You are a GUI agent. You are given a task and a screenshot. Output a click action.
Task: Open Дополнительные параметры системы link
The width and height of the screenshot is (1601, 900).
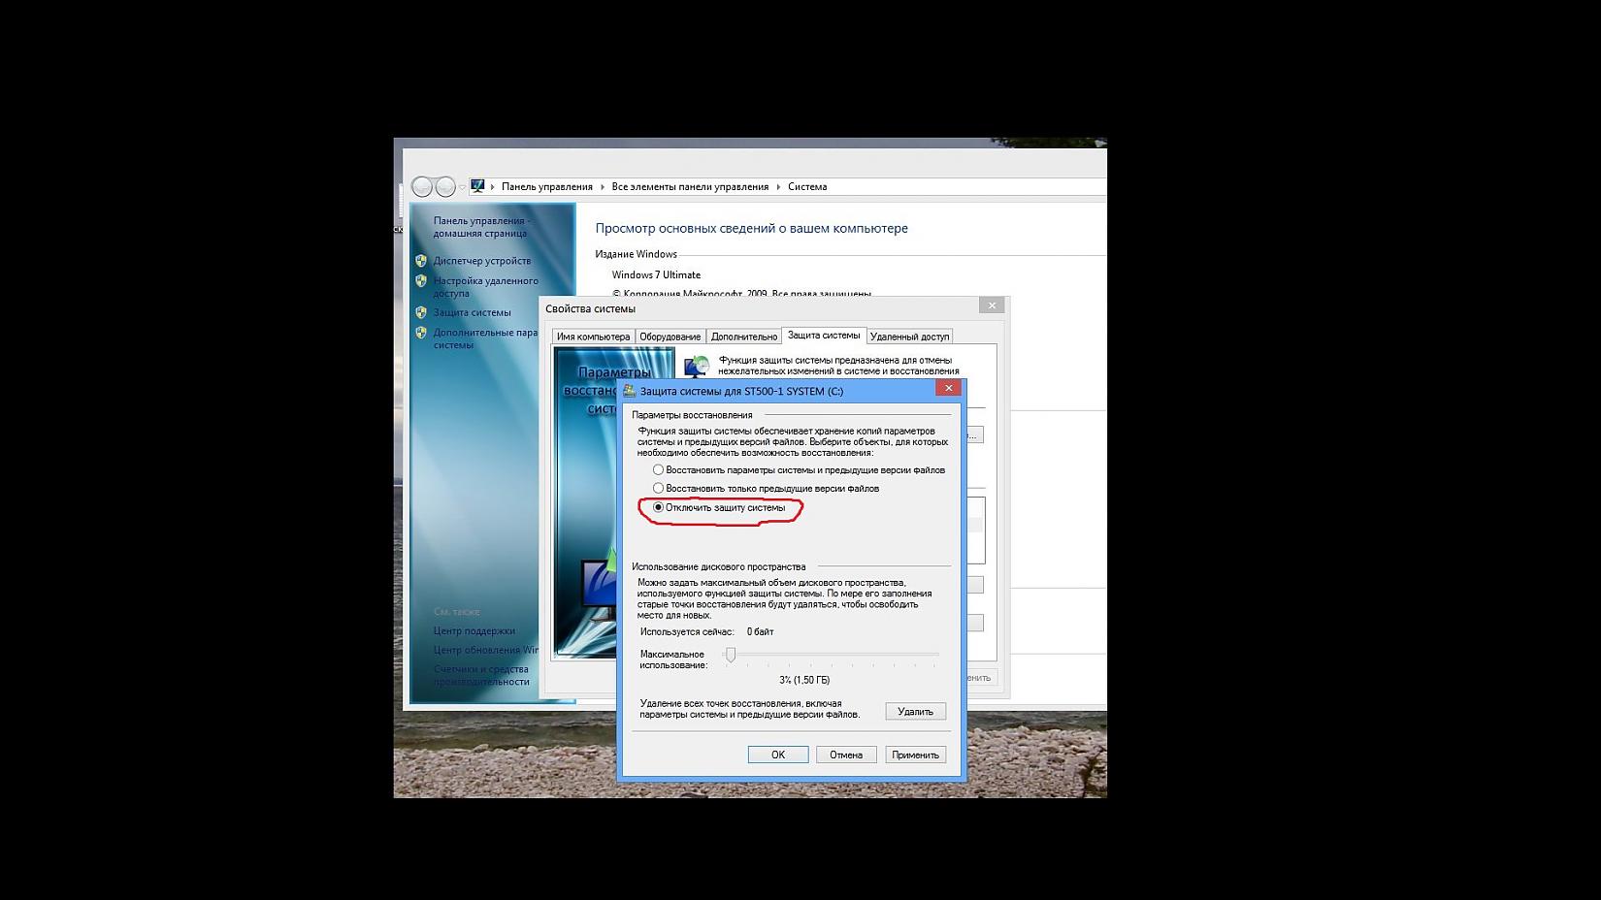[485, 338]
